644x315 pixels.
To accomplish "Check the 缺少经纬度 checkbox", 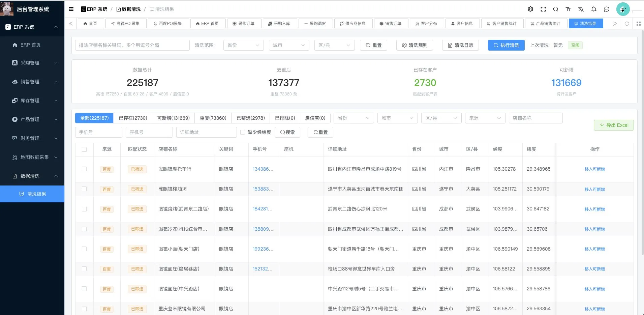I will pos(243,132).
